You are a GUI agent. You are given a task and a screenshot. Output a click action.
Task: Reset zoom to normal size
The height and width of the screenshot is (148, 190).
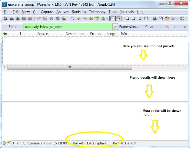click(140, 18)
